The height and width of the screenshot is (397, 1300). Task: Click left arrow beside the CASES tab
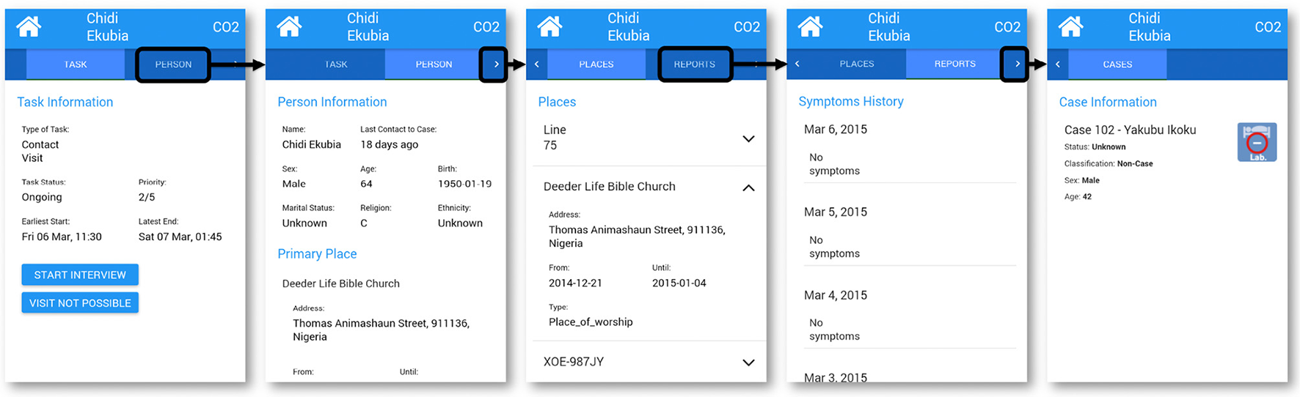[x=1057, y=64]
